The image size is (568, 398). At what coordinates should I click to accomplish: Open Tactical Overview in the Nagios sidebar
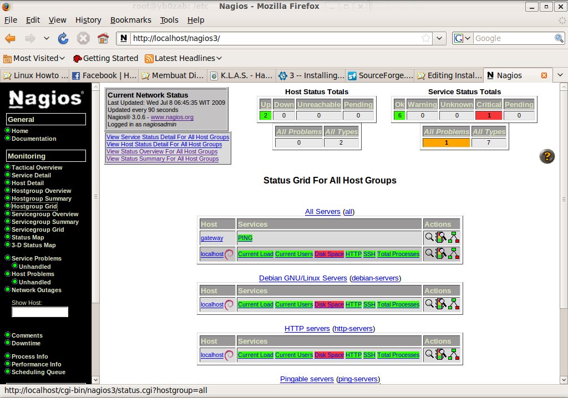pyautogui.click(x=37, y=167)
